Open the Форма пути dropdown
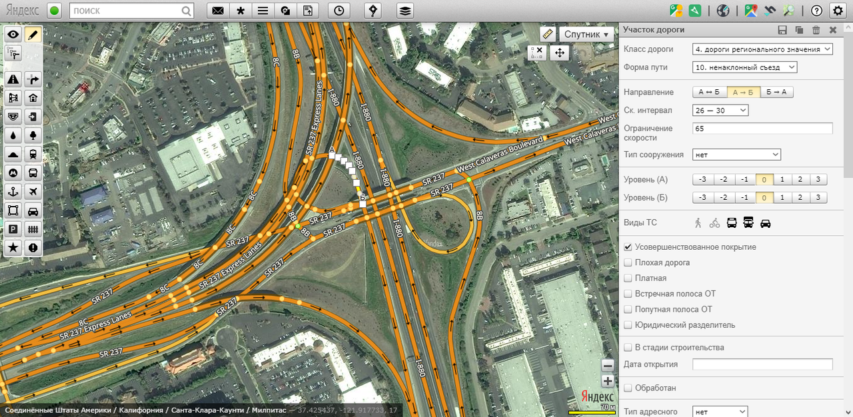 click(744, 67)
